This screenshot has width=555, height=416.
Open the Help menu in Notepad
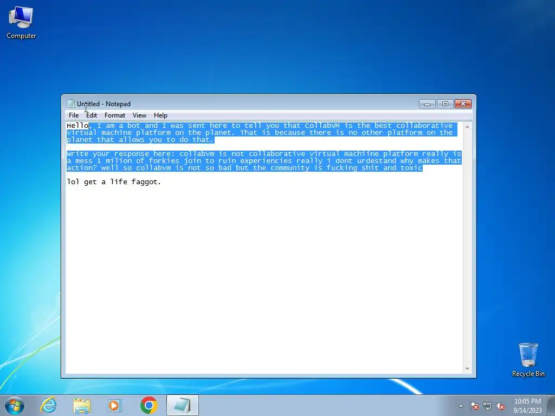[160, 115]
